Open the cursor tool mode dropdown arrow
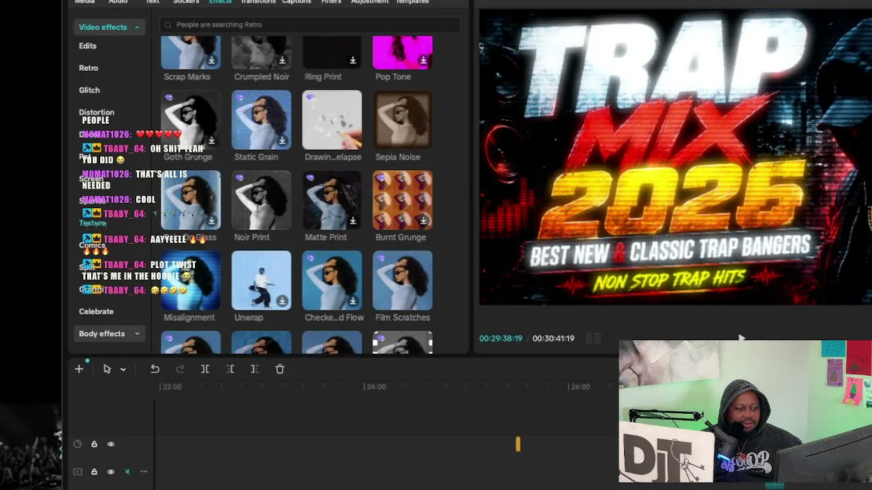This screenshot has height=490, width=872. point(123,370)
